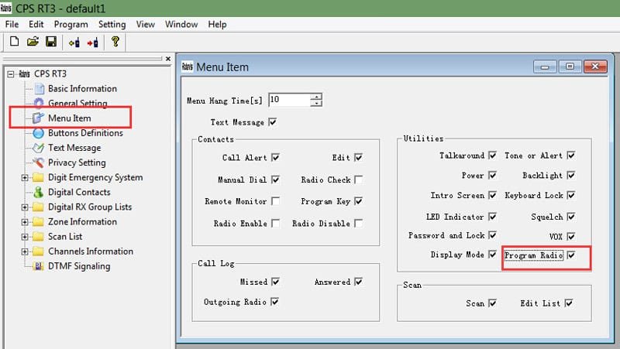Click the Menu Item tree icon
620x349 pixels.
(38, 118)
